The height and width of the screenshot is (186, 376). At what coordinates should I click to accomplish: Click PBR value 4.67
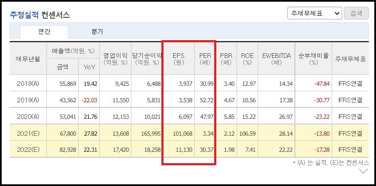click(x=229, y=100)
